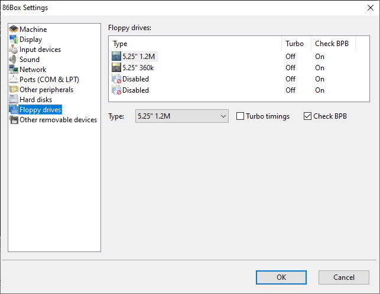
Task: Select the first Disabled floppy drive row
Action: [239, 79]
